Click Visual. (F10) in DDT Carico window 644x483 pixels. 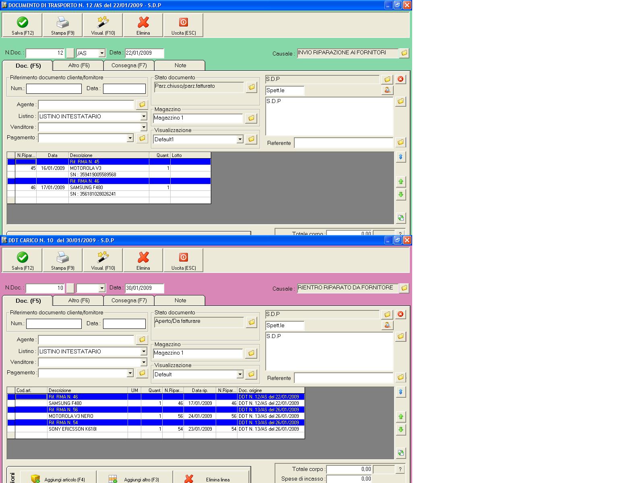103,260
